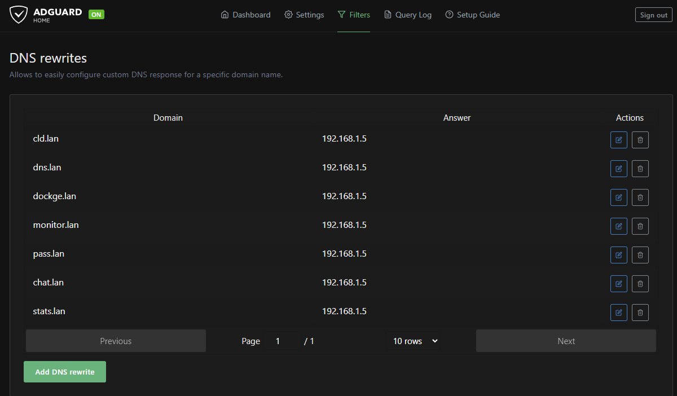Click the Add DNS rewrite button
The image size is (677, 396).
click(65, 372)
